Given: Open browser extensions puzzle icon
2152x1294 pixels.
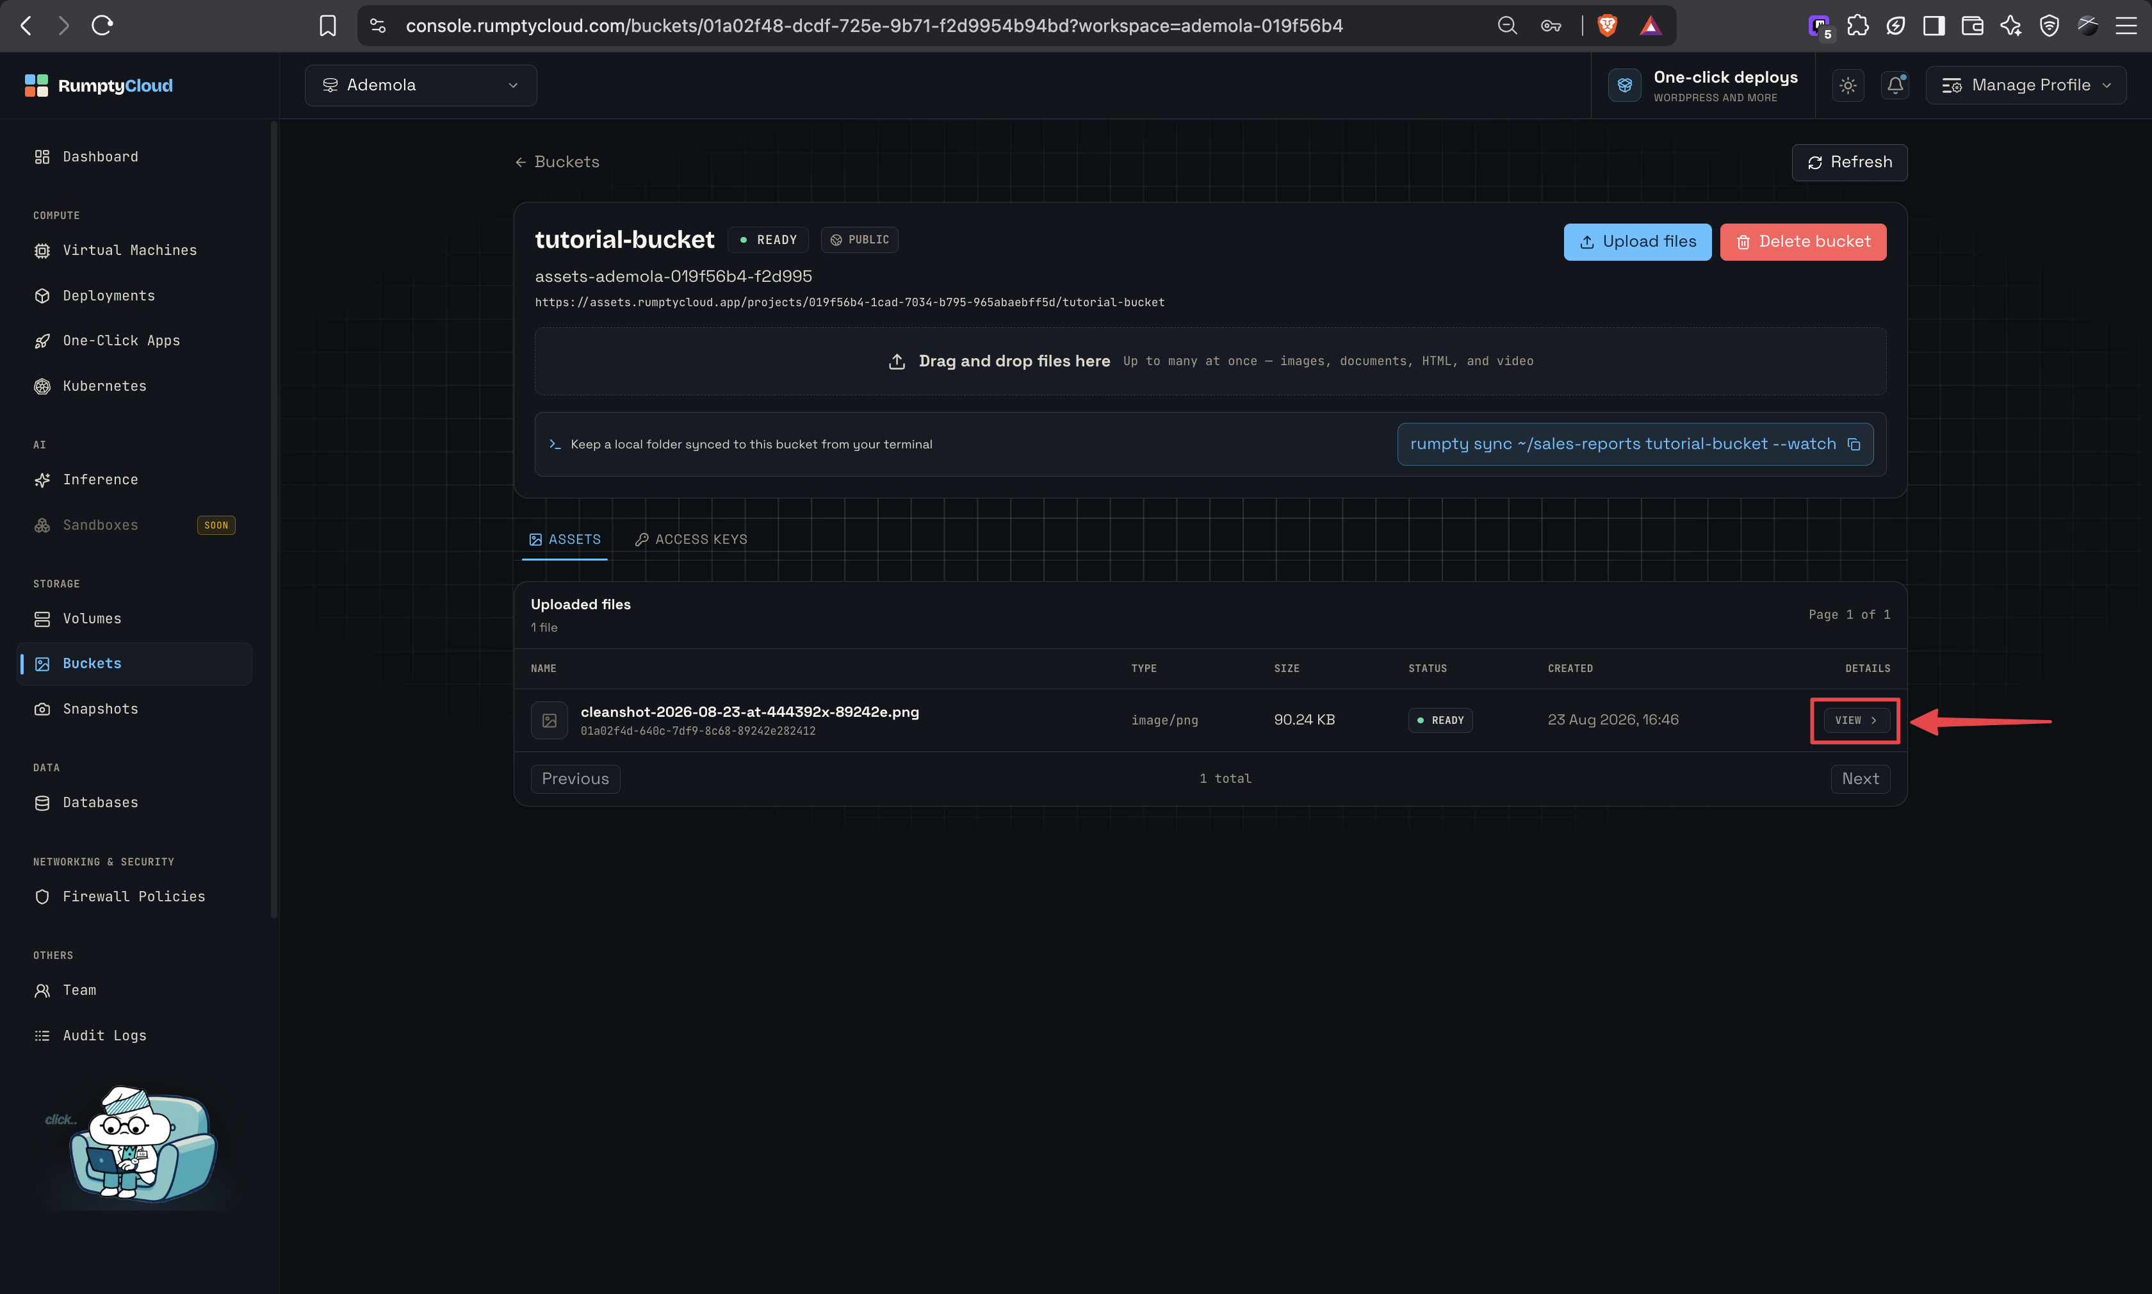Looking at the screenshot, I should coord(1857,25).
